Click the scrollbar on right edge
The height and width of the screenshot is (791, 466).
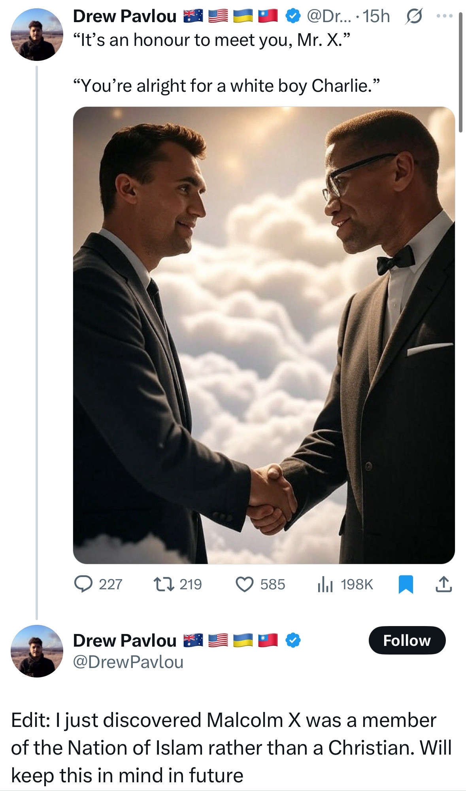[460, 71]
